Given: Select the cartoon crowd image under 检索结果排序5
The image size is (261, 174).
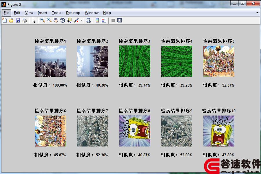Looking at the screenshot, I should click(x=219, y=61).
